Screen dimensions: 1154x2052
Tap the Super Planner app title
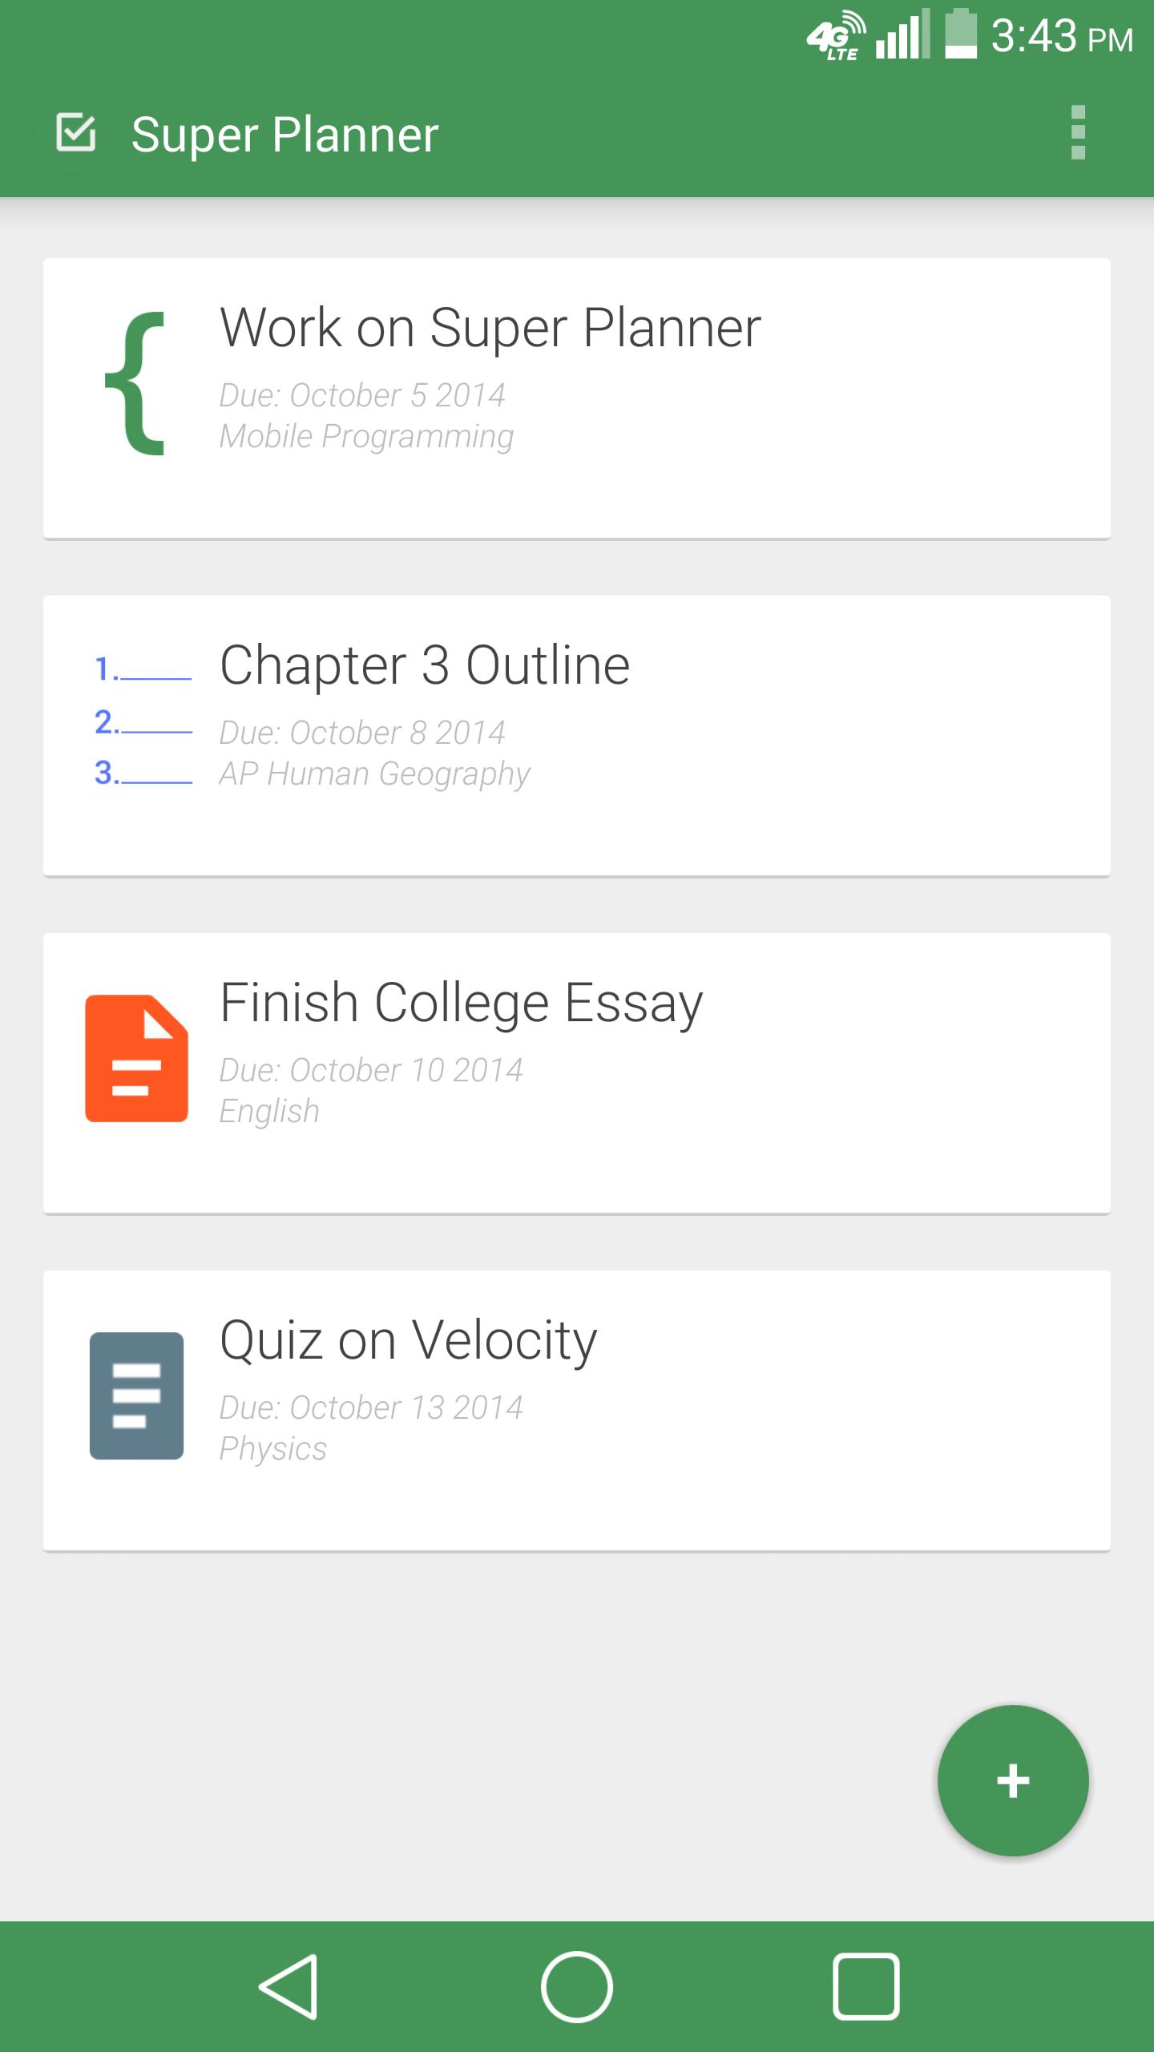pos(284,134)
